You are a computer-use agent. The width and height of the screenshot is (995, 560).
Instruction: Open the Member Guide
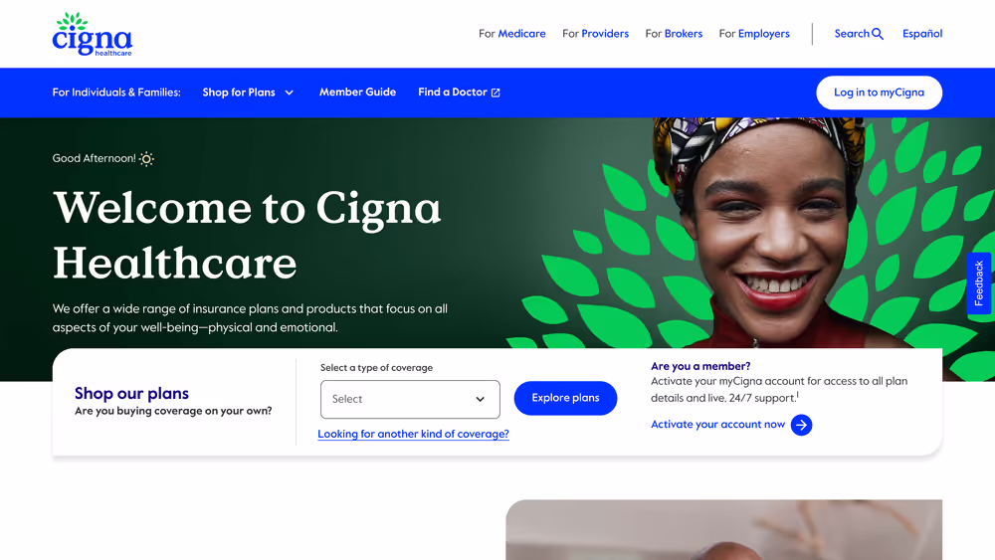[x=357, y=92]
